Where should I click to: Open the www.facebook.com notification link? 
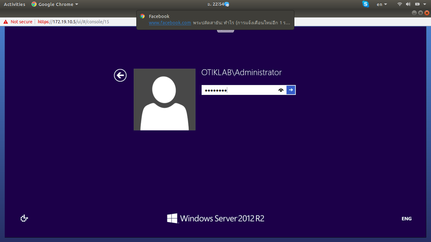[170, 23]
